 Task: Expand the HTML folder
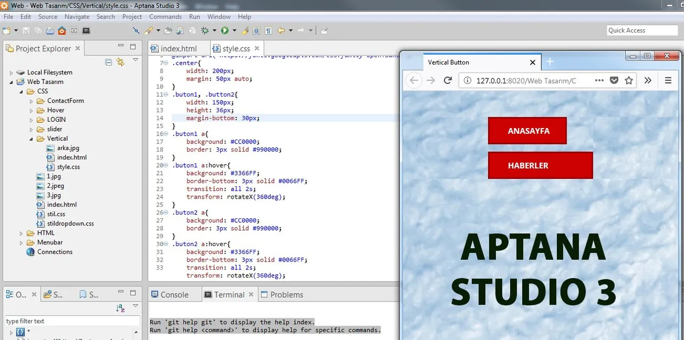pyautogui.click(x=21, y=233)
